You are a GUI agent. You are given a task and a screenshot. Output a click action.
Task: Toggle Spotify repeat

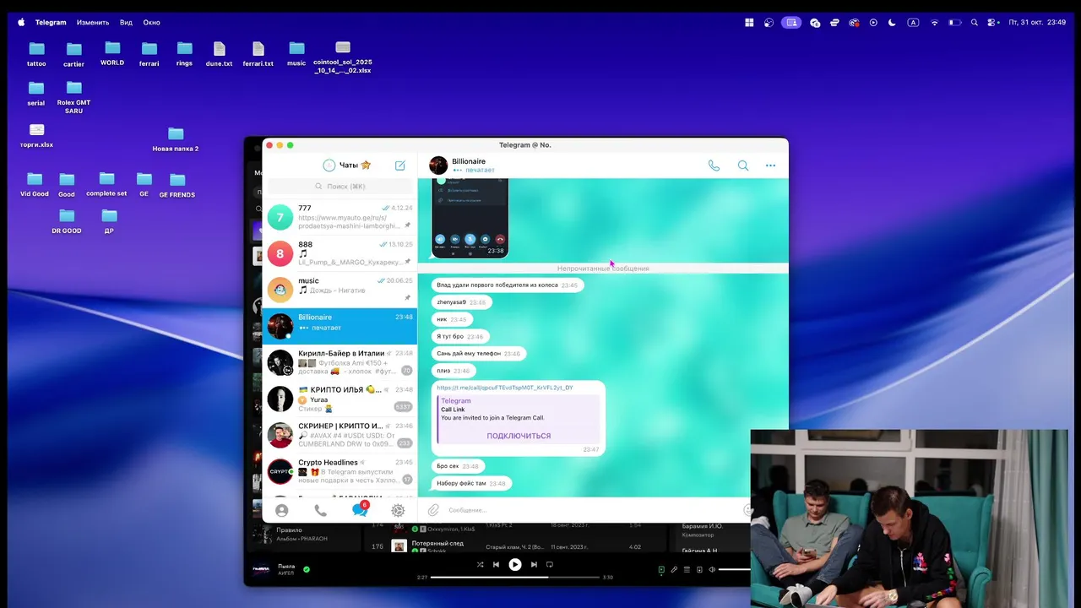[x=550, y=564]
